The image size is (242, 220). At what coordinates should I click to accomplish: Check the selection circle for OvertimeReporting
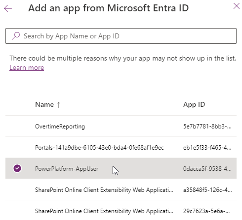coord(17,126)
